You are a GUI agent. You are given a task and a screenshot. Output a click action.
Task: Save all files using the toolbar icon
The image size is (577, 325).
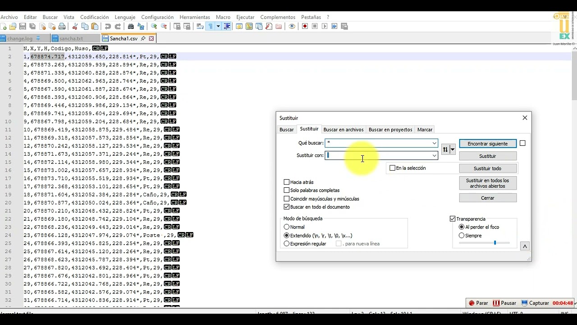click(x=32, y=26)
